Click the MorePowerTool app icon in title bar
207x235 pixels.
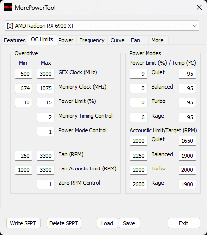[8, 7]
